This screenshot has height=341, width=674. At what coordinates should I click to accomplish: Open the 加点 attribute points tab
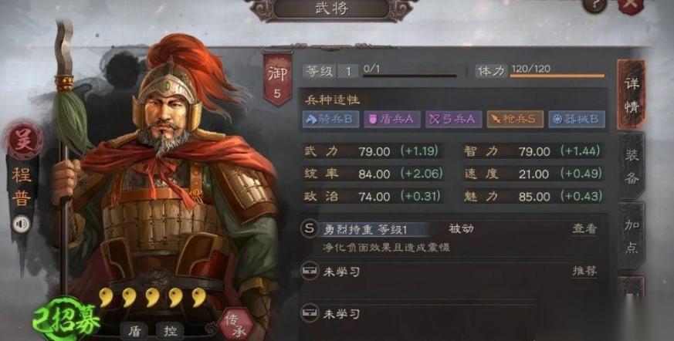coord(632,235)
